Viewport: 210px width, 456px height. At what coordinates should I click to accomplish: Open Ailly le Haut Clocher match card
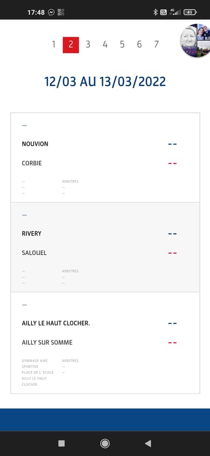(x=105, y=343)
